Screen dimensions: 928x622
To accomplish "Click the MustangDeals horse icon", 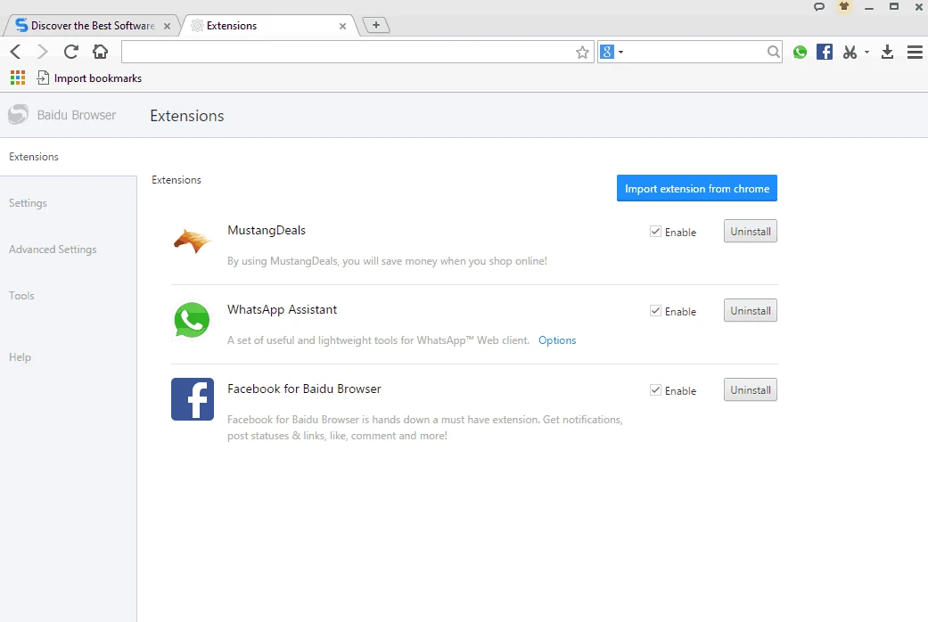I will [x=192, y=241].
